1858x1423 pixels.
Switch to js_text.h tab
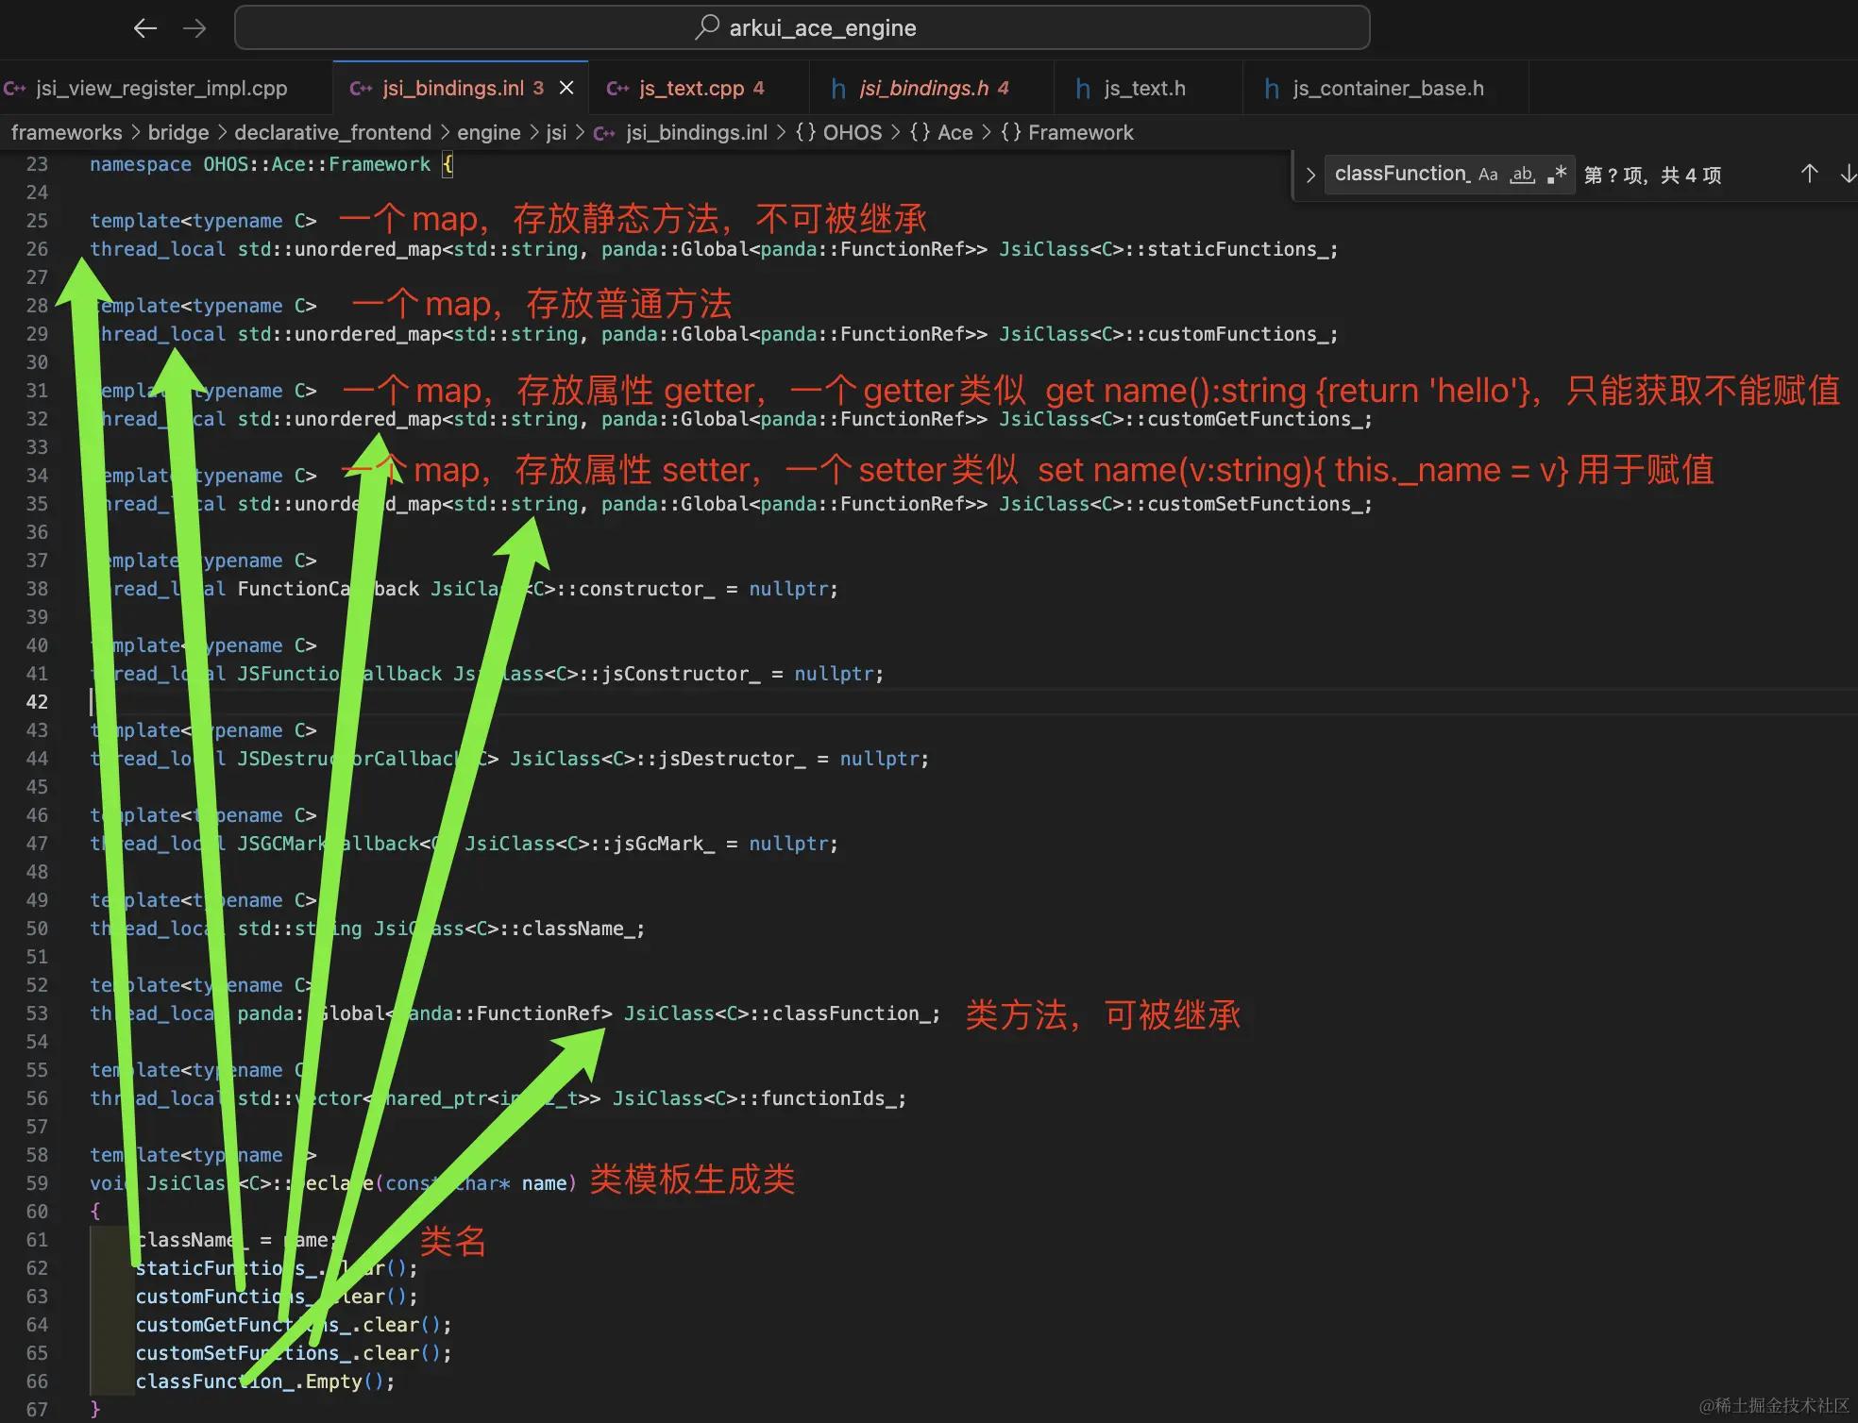coord(1144,89)
